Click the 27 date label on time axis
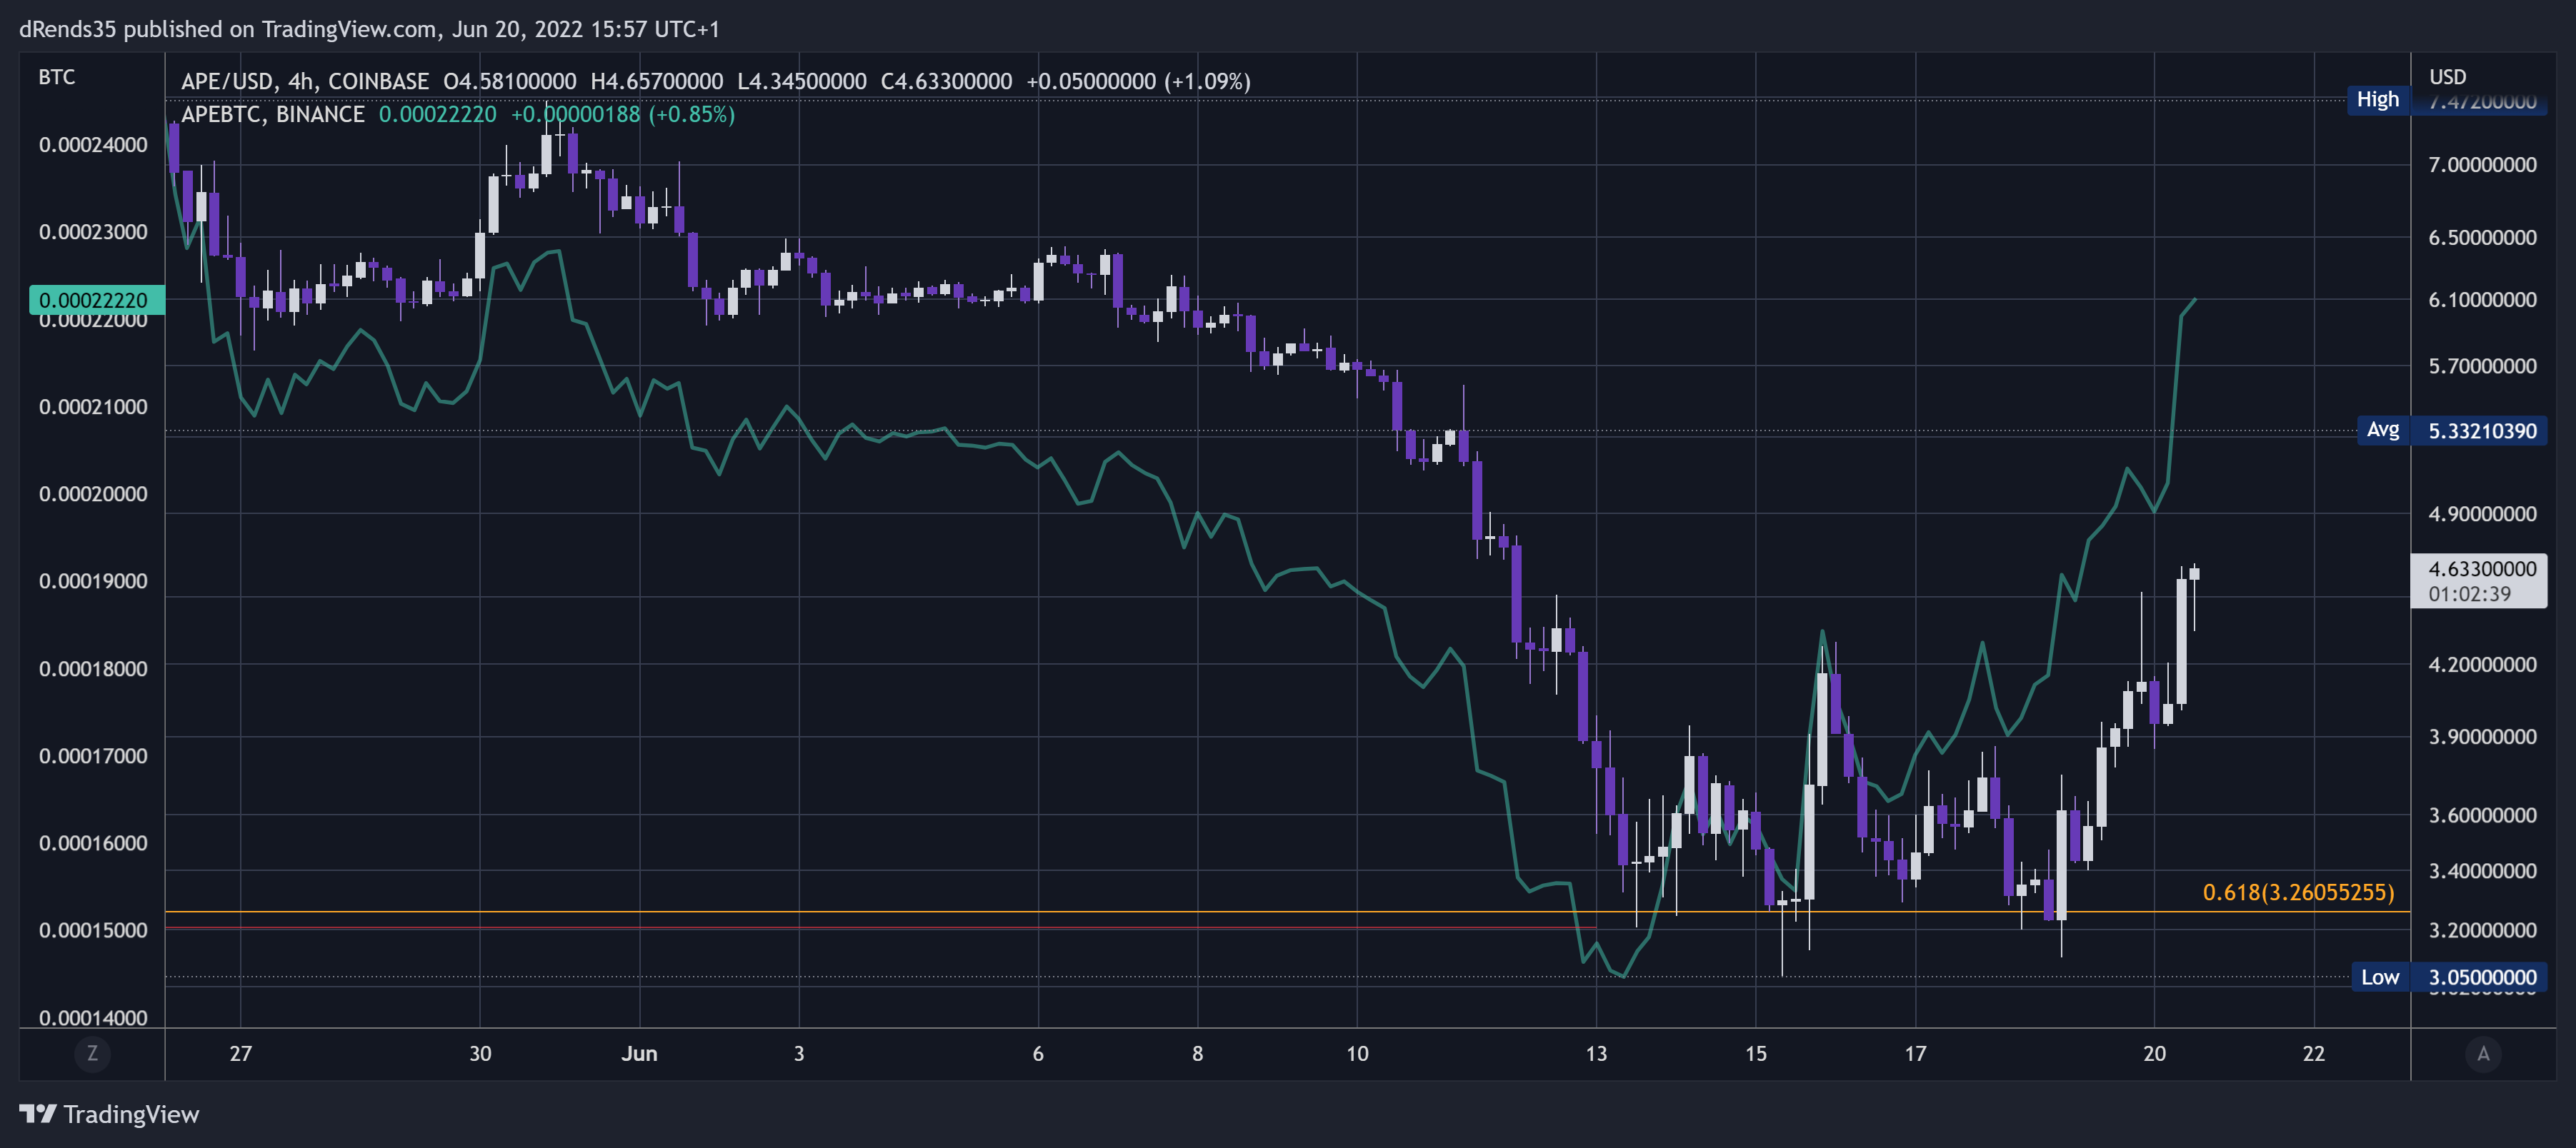 [x=240, y=1053]
